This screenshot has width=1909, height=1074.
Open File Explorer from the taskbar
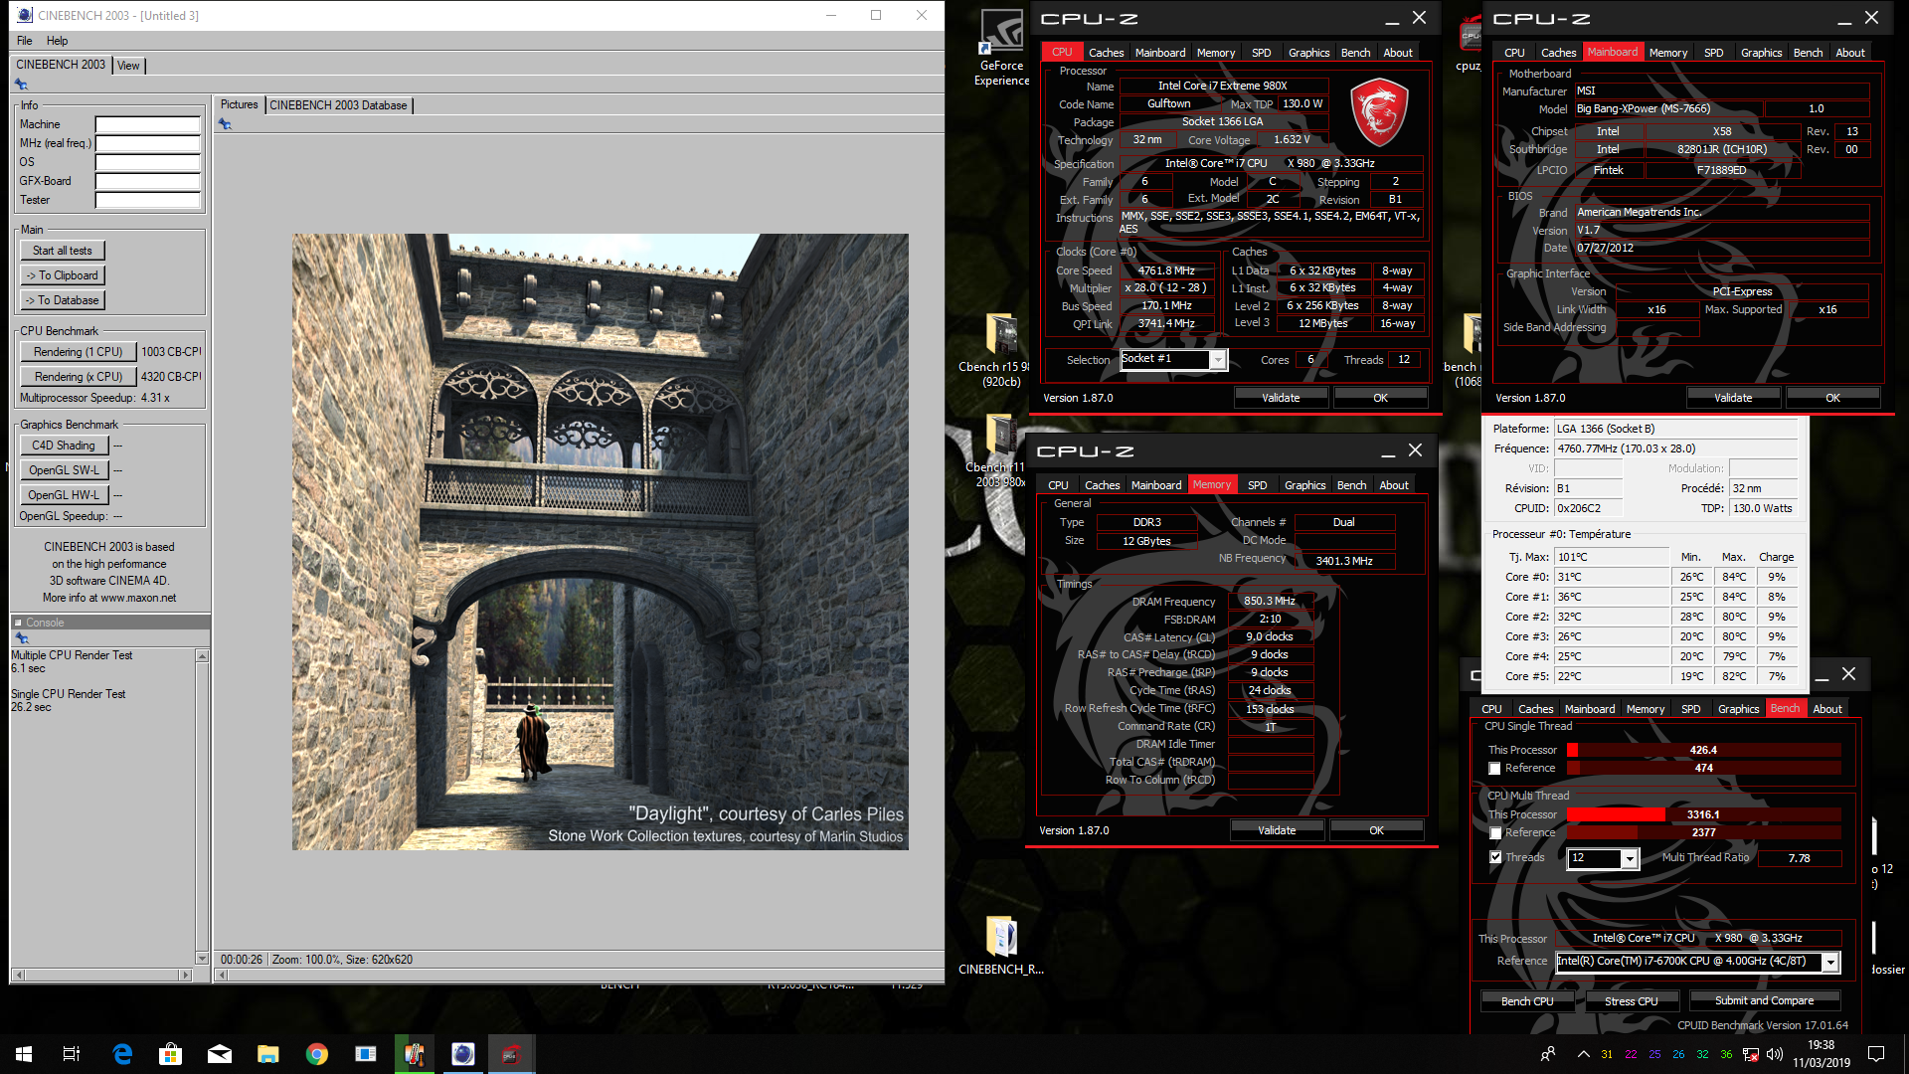tap(268, 1054)
